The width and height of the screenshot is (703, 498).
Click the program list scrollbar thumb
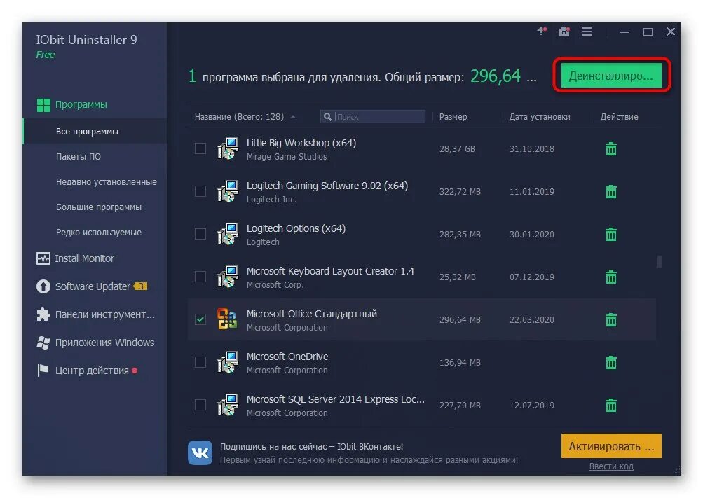point(659,261)
